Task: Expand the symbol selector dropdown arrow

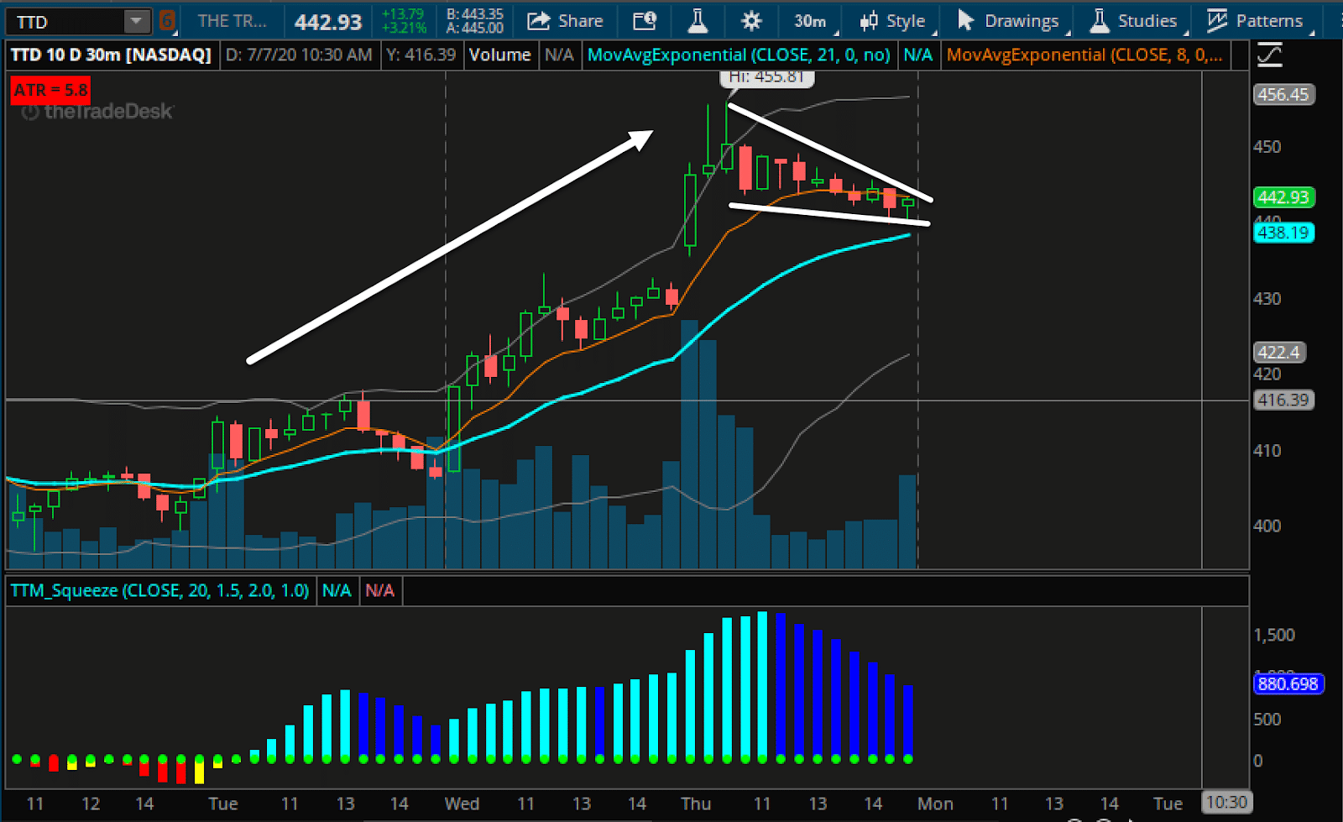Action: click(x=136, y=21)
